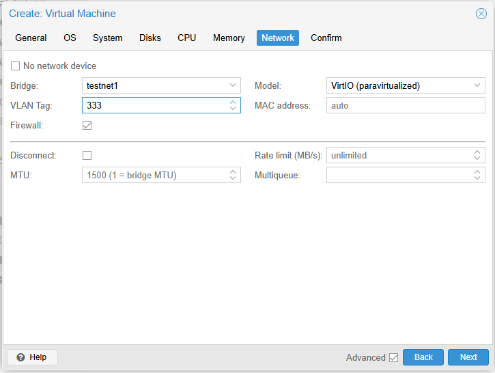Uncheck the Advanced checkbox

(x=393, y=357)
